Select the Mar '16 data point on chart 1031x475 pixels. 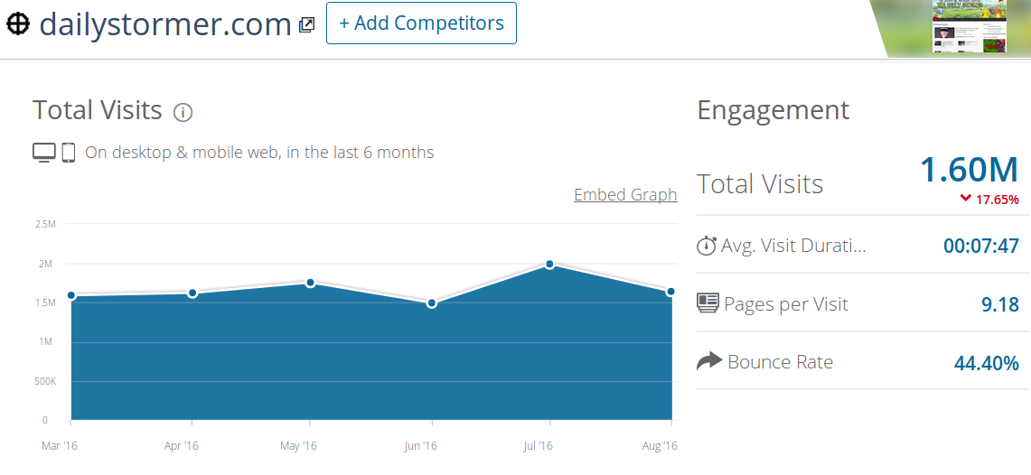coord(71,295)
